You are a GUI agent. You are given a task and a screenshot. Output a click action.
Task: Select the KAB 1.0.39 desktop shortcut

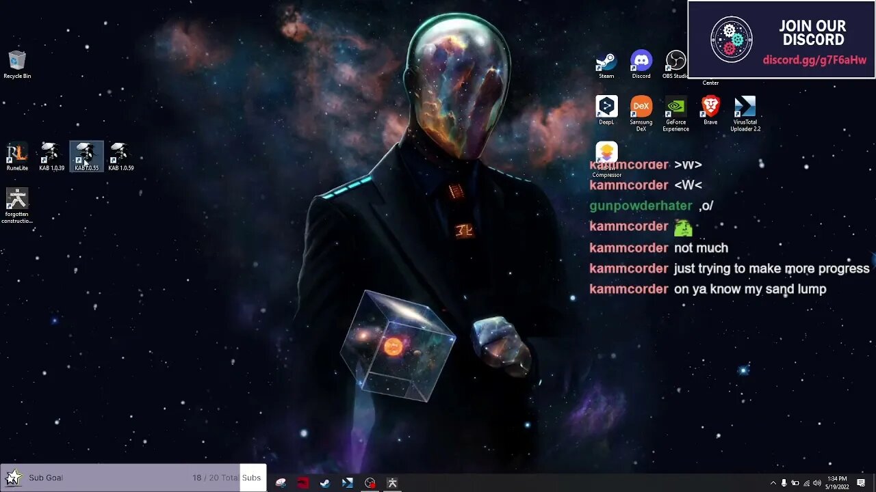[51, 156]
